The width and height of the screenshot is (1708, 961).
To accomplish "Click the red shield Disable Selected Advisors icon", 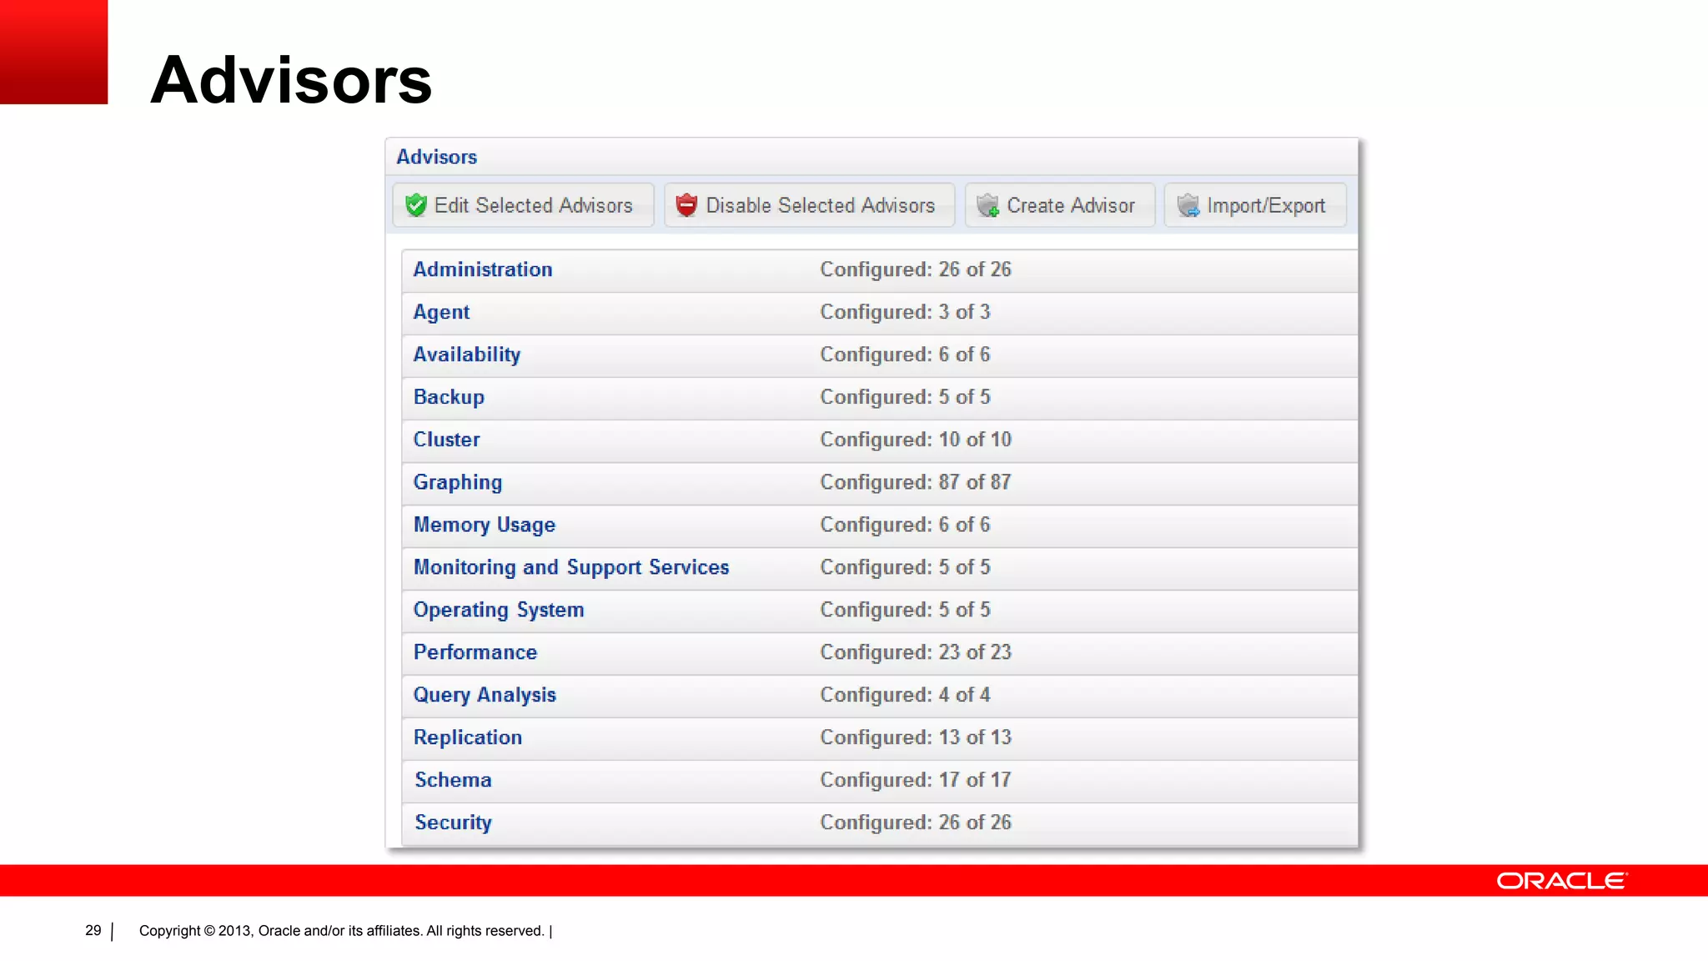I will 686,205.
